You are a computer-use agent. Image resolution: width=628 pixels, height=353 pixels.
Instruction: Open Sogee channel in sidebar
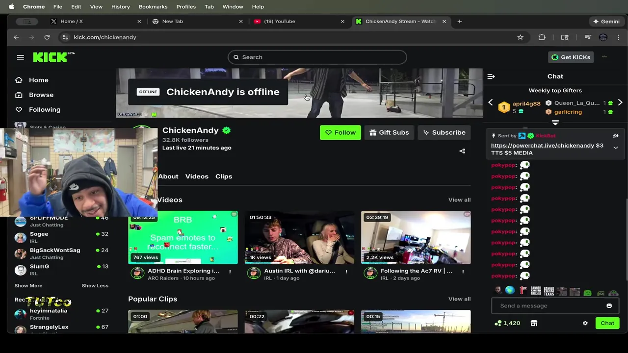(61, 237)
